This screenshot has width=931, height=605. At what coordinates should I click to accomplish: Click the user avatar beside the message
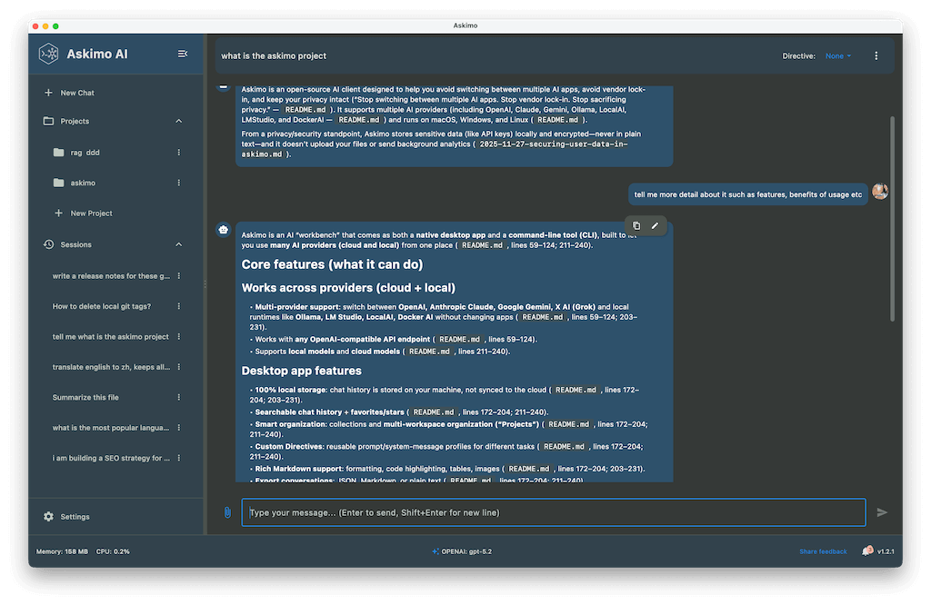tap(879, 192)
